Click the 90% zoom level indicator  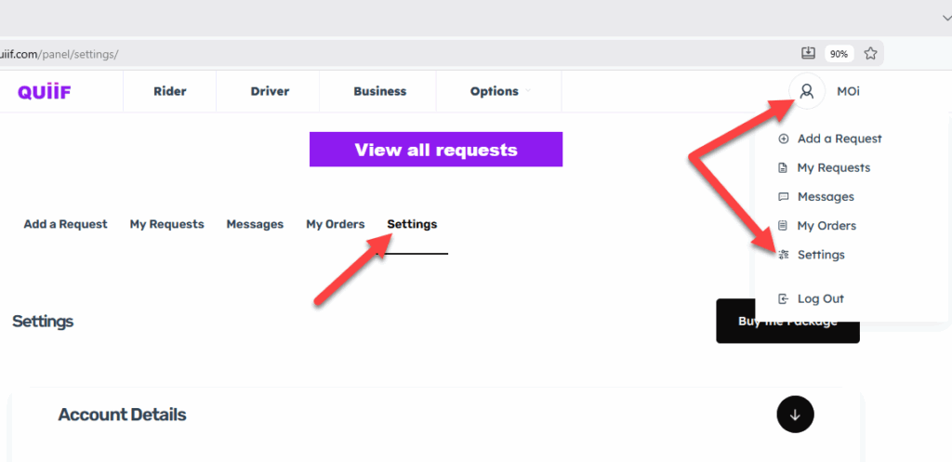click(839, 54)
